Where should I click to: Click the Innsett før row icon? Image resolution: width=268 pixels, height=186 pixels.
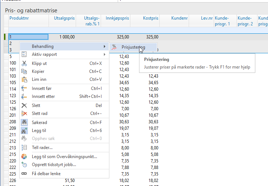24,88
